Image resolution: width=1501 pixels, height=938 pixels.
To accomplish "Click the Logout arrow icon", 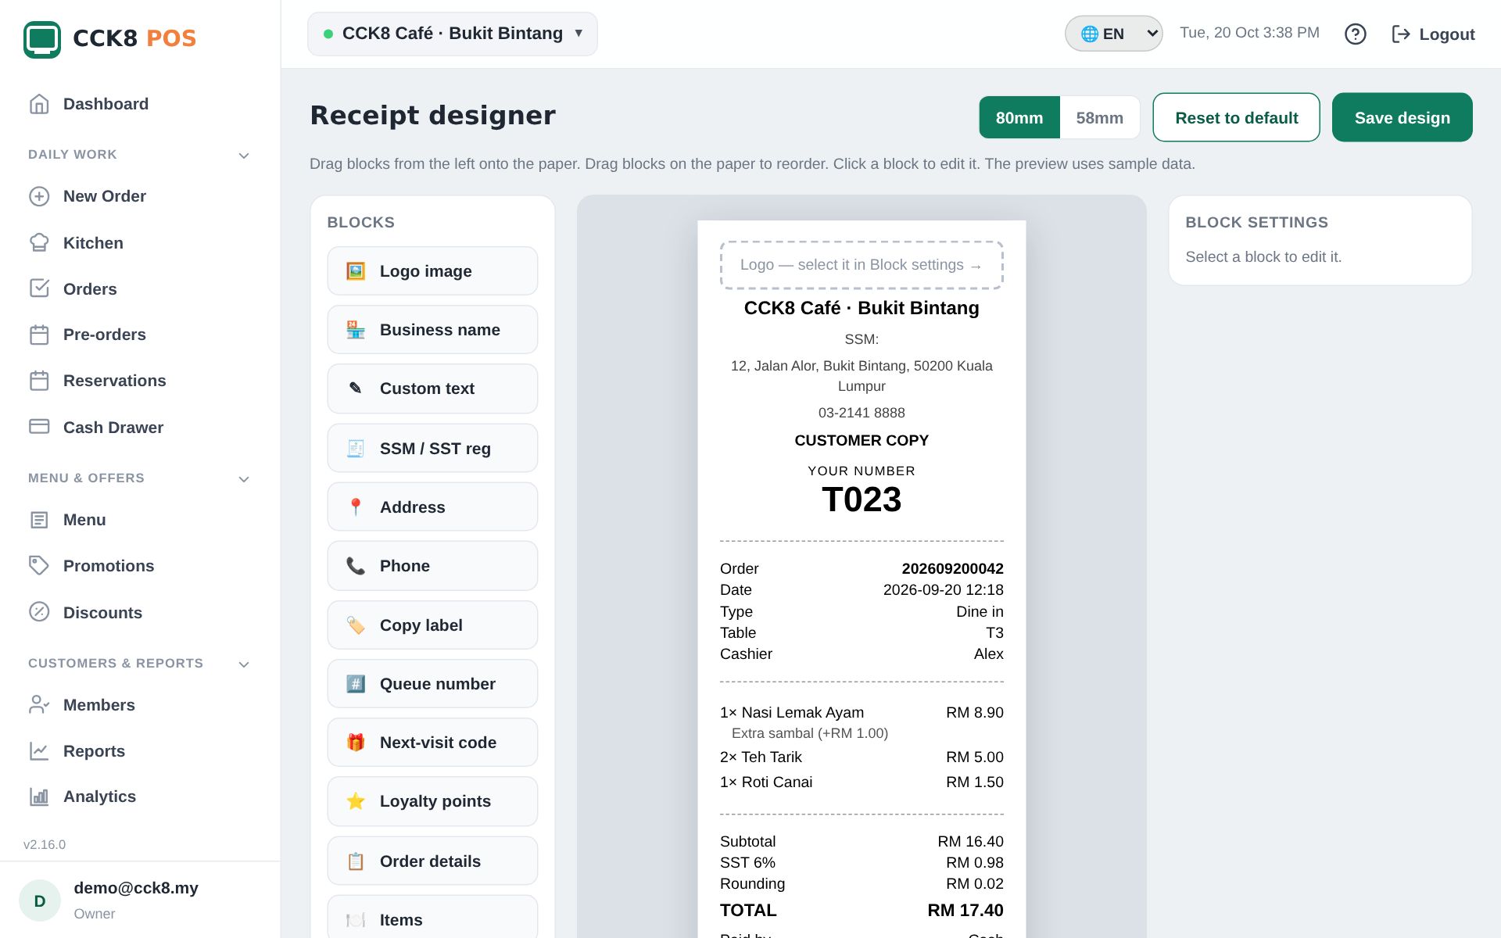I will coord(1401,34).
